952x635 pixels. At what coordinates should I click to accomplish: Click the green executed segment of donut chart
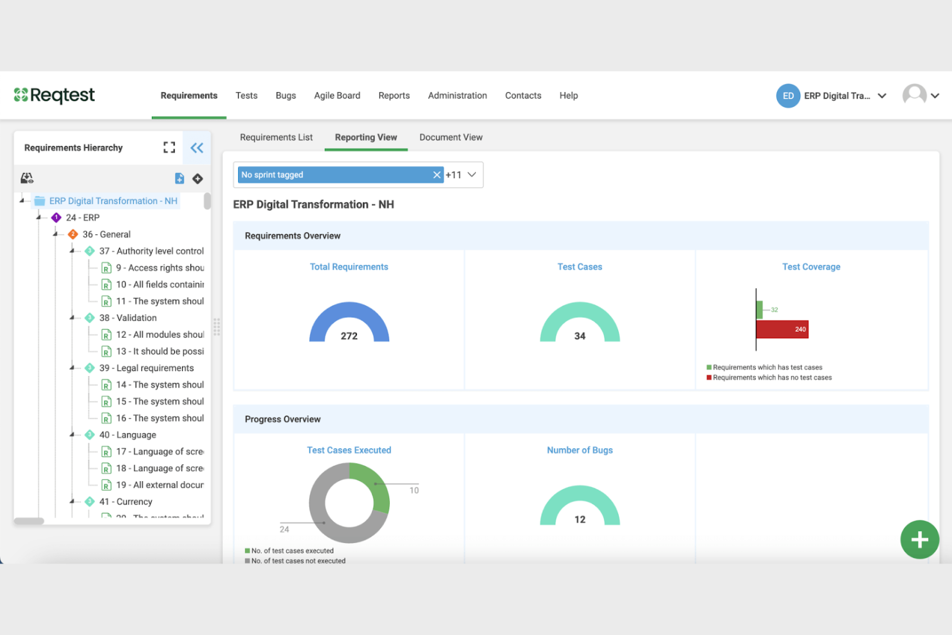point(376,485)
